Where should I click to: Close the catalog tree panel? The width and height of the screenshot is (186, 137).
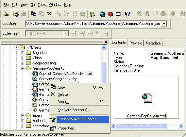pos(106,42)
